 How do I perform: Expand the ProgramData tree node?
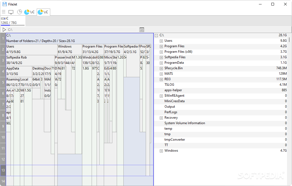[x=161, y=63]
